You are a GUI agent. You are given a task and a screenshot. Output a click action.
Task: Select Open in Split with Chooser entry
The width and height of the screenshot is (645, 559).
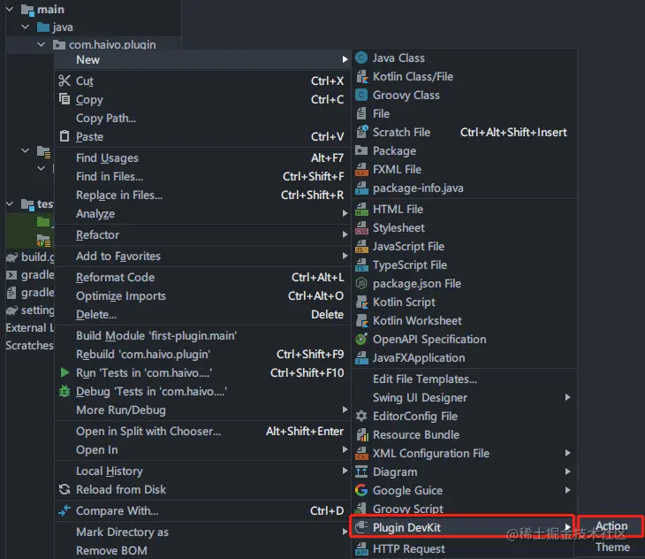point(202,431)
